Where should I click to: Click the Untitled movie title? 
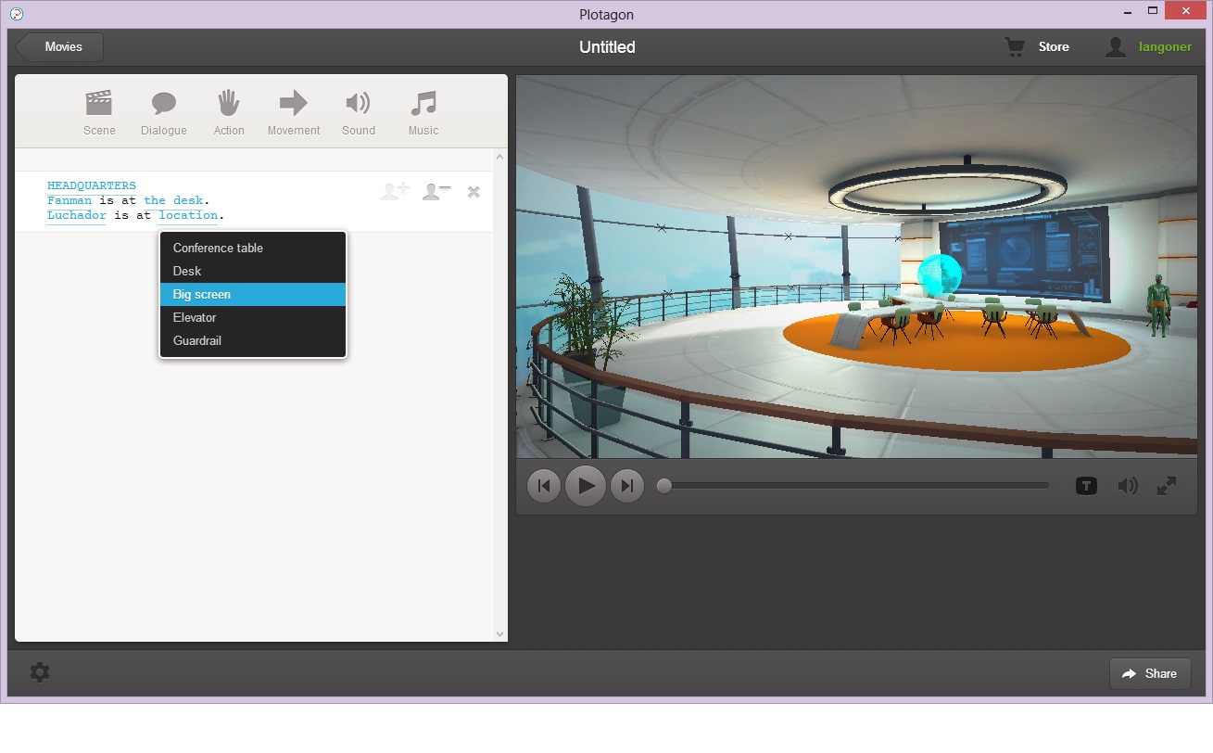[607, 47]
